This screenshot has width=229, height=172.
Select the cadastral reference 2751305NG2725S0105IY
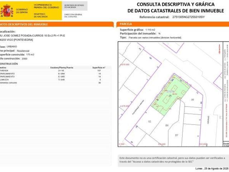coord(189,17)
